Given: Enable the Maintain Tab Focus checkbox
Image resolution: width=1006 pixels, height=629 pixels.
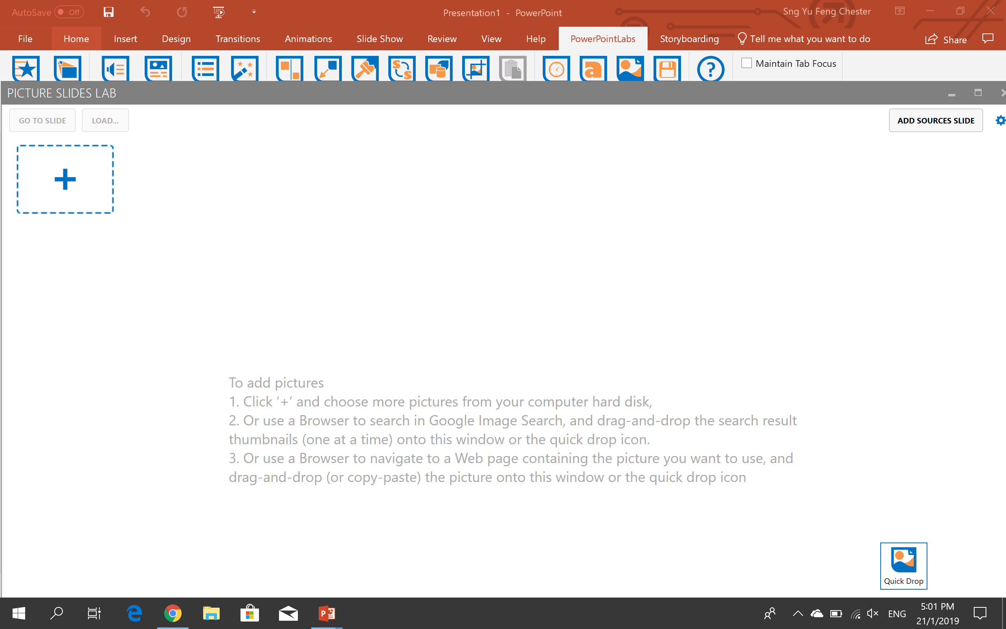Looking at the screenshot, I should coord(746,63).
